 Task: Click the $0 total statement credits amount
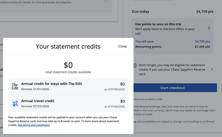click(x=68, y=65)
